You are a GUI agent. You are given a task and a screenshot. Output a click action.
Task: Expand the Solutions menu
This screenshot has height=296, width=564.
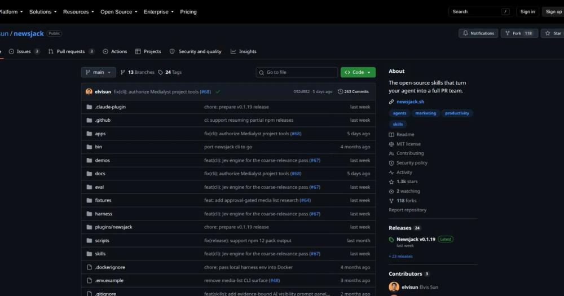(x=43, y=12)
